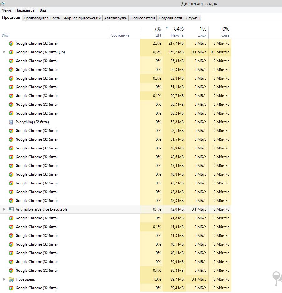The image size is (282, 293).
Task: Open the Параметры menu
Action: coord(25,10)
